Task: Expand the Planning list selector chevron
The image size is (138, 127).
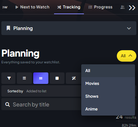Action: tap(129, 28)
